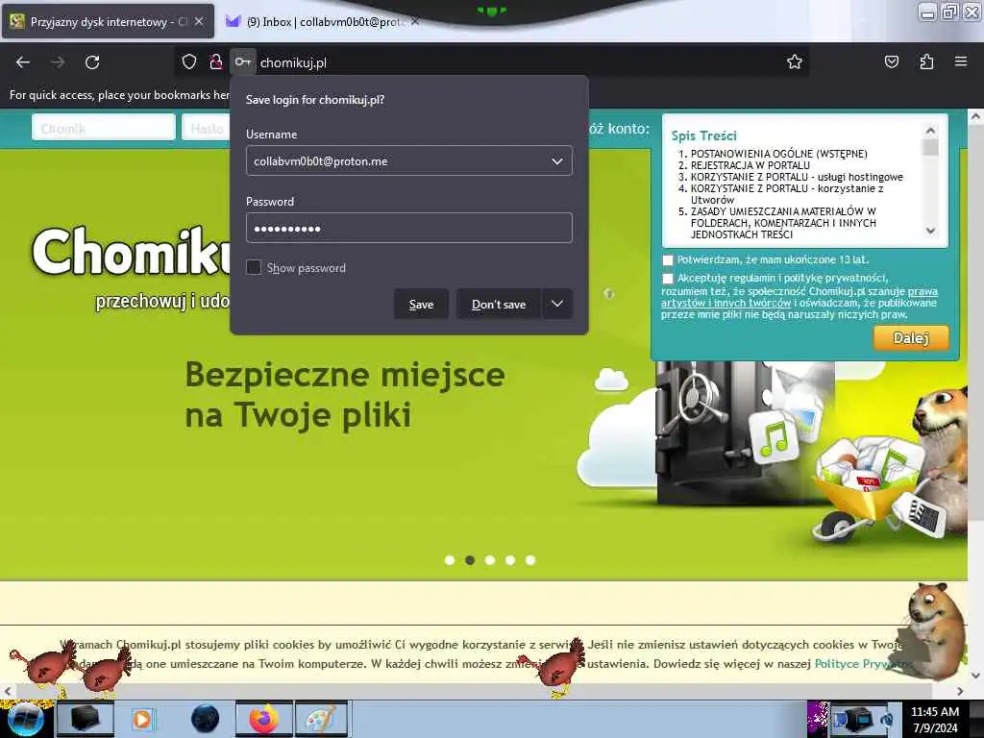Screen dimensions: 984x738
Task: Open the extensions puzzle icon
Action: (x=926, y=61)
